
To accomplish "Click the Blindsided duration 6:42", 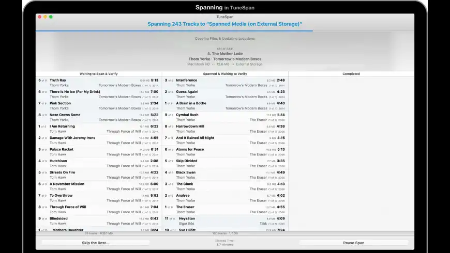I will pos(155,218).
